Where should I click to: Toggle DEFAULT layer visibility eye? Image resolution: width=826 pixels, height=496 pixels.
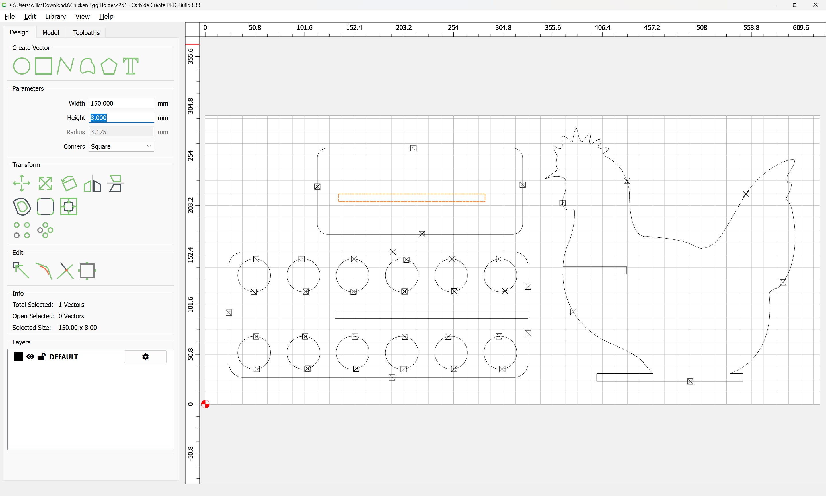tap(30, 356)
